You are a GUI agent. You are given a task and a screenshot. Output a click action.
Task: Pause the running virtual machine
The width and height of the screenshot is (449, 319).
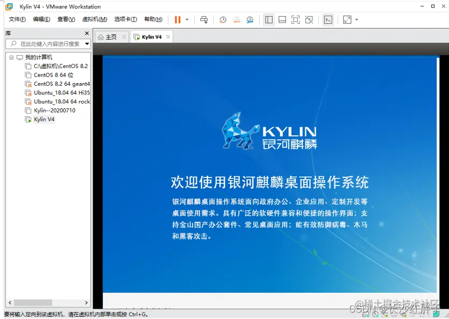[x=177, y=19]
